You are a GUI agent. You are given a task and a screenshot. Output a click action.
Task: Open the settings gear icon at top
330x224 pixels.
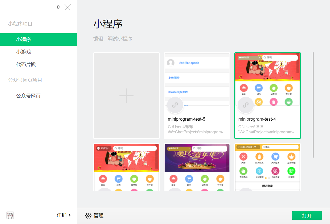(59, 7)
